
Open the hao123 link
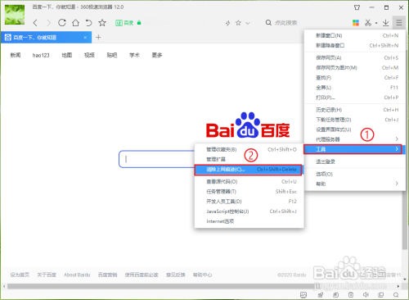[x=41, y=55]
